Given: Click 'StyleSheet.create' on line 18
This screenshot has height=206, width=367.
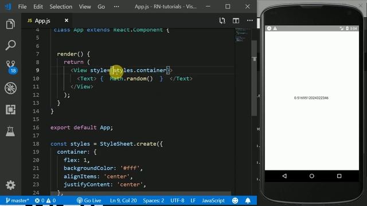Looking at the screenshot, I should tap(128, 144).
